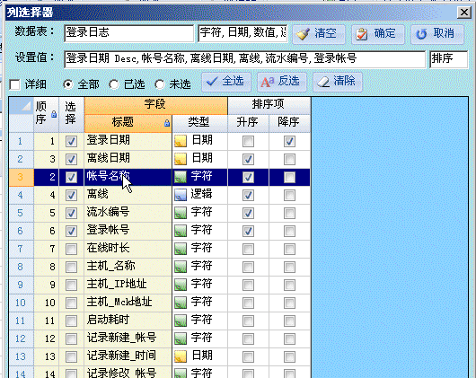The width and height of the screenshot is (476, 378).
Task: Enable ascending sort for 在线时长
Action: [248, 250]
